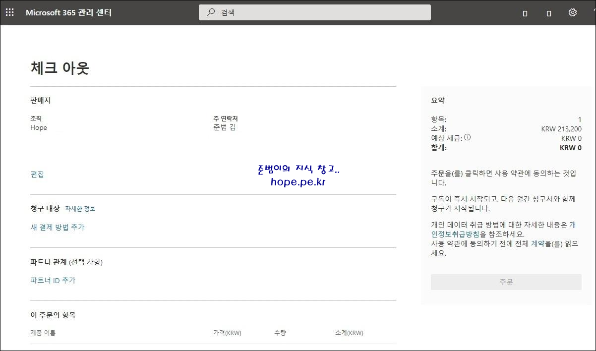Click the 항목: label in the summary

click(439, 119)
